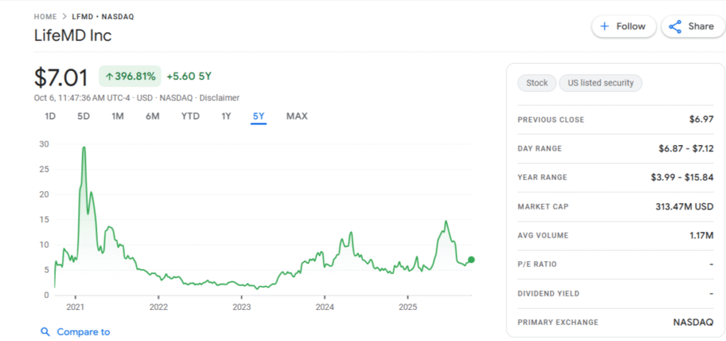The width and height of the screenshot is (726, 341).
Task: View the 1Y price chart
Action: pos(226,116)
